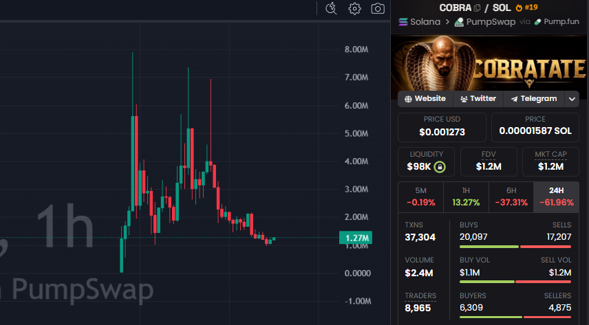Click the 0.0000 price axis label
This screenshot has height=325, width=589.
pyautogui.click(x=358, y=273)
